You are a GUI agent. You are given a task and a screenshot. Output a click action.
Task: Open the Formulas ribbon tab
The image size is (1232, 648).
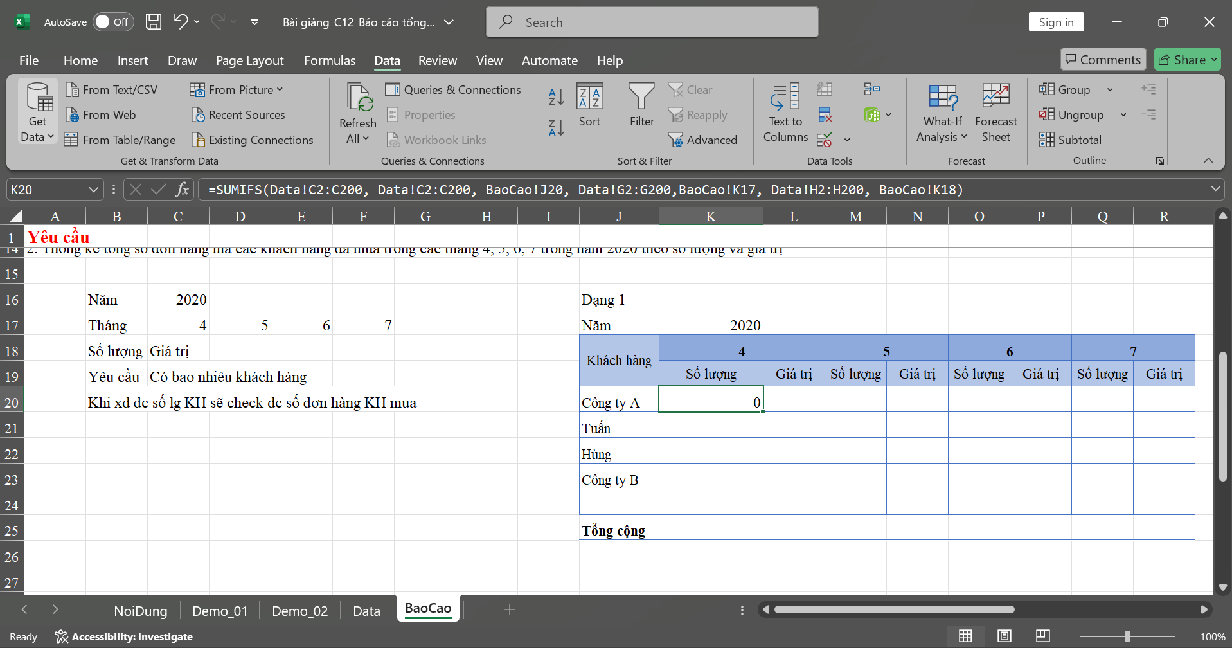pos(329,60)
